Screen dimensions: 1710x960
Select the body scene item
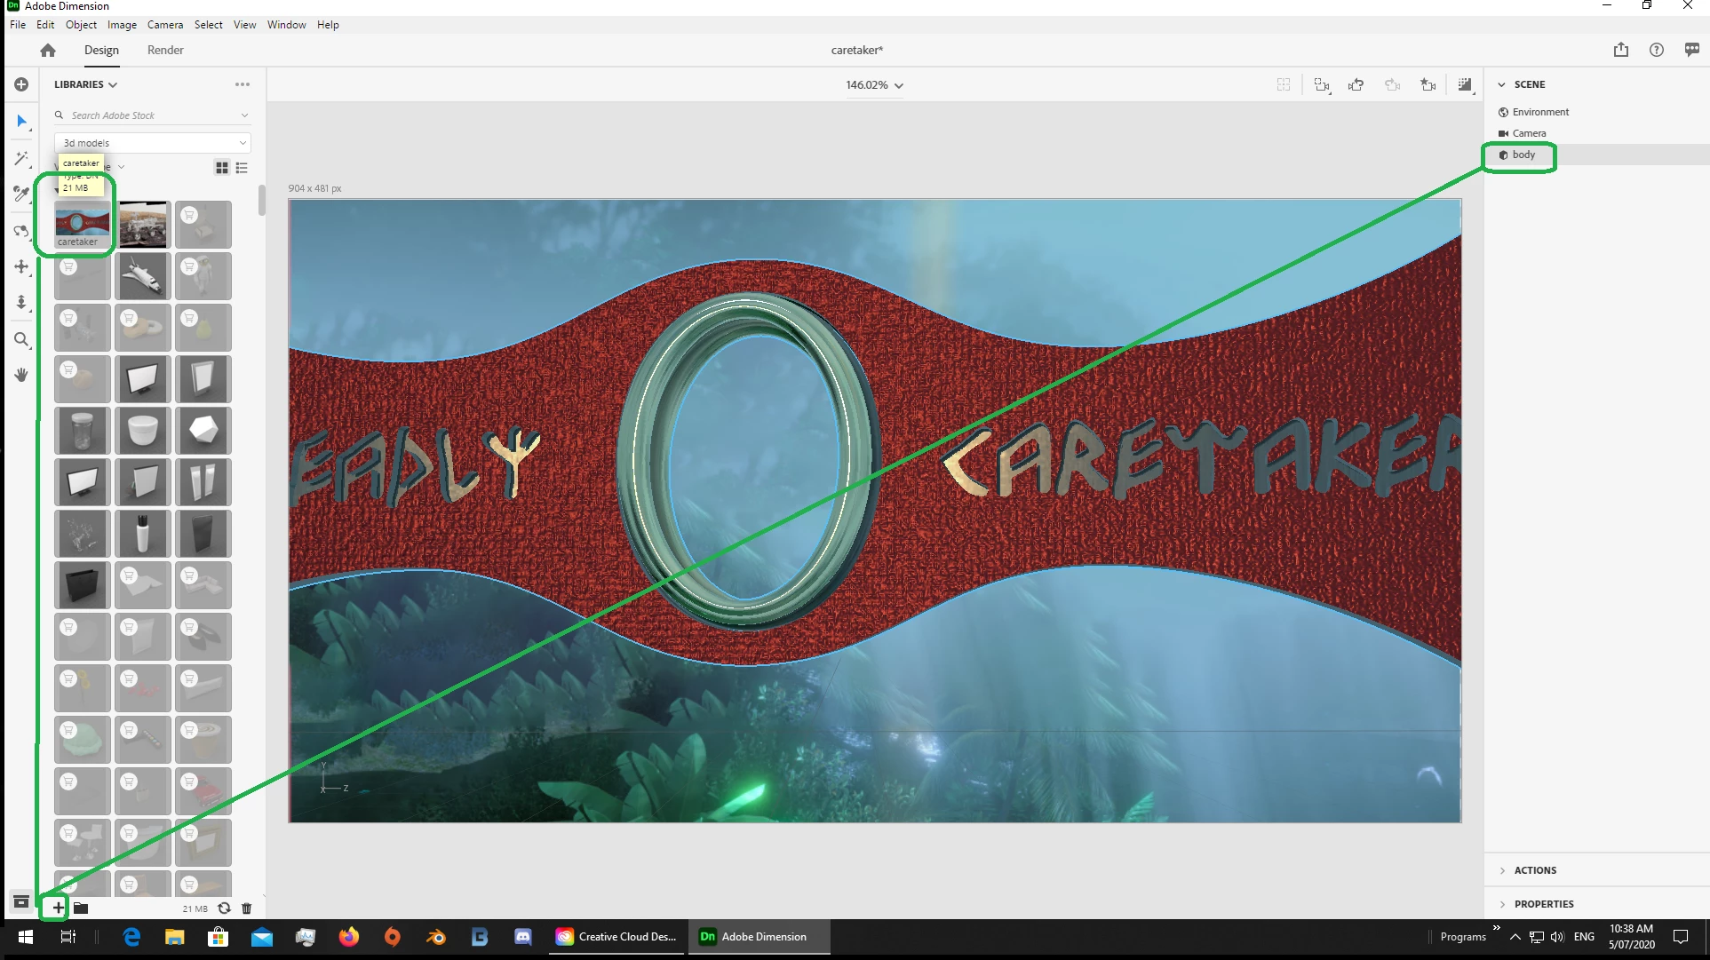[1523, 155]
